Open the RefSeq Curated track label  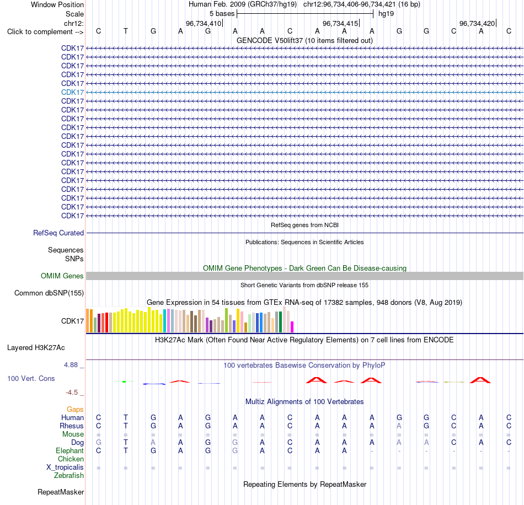coord(58,233)
